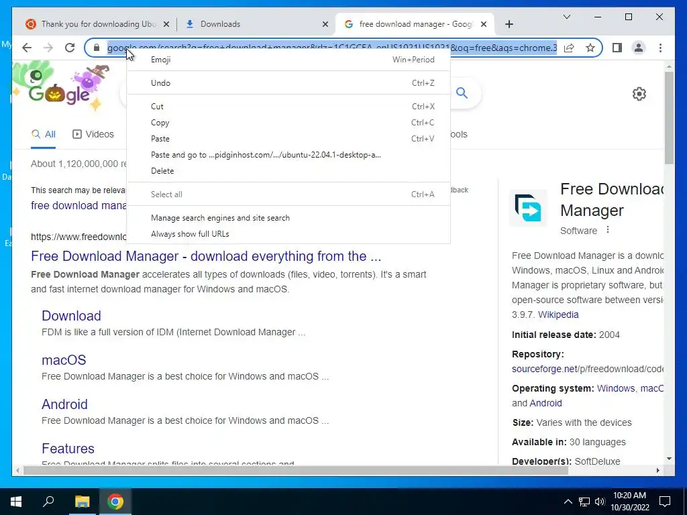687x515 pixels.
Task: Click the vertical scrollbar thumb
Action: 669,117
